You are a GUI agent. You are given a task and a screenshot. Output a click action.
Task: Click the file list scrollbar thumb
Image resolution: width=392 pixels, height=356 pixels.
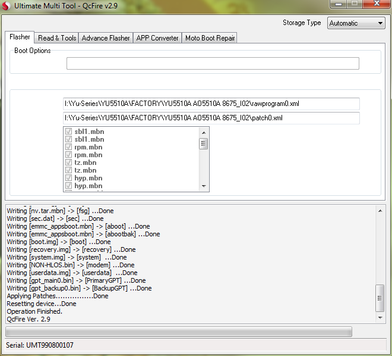click(204, 143)
